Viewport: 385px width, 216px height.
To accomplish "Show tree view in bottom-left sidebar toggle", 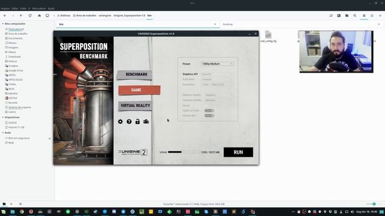I will pos(11,204).
